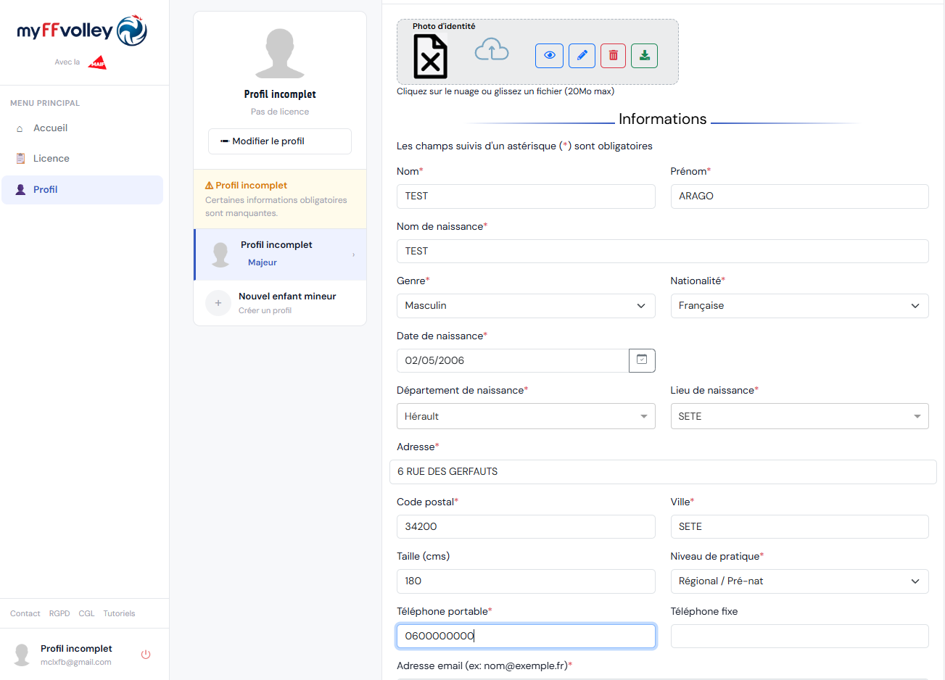This screenshot has height=680, width=945.
Task: Open the Genre dropdown showing Masculin
Action: coord(526,306)
